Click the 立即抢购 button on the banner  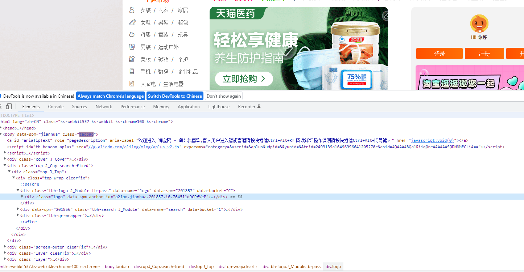tap(244, 79)
